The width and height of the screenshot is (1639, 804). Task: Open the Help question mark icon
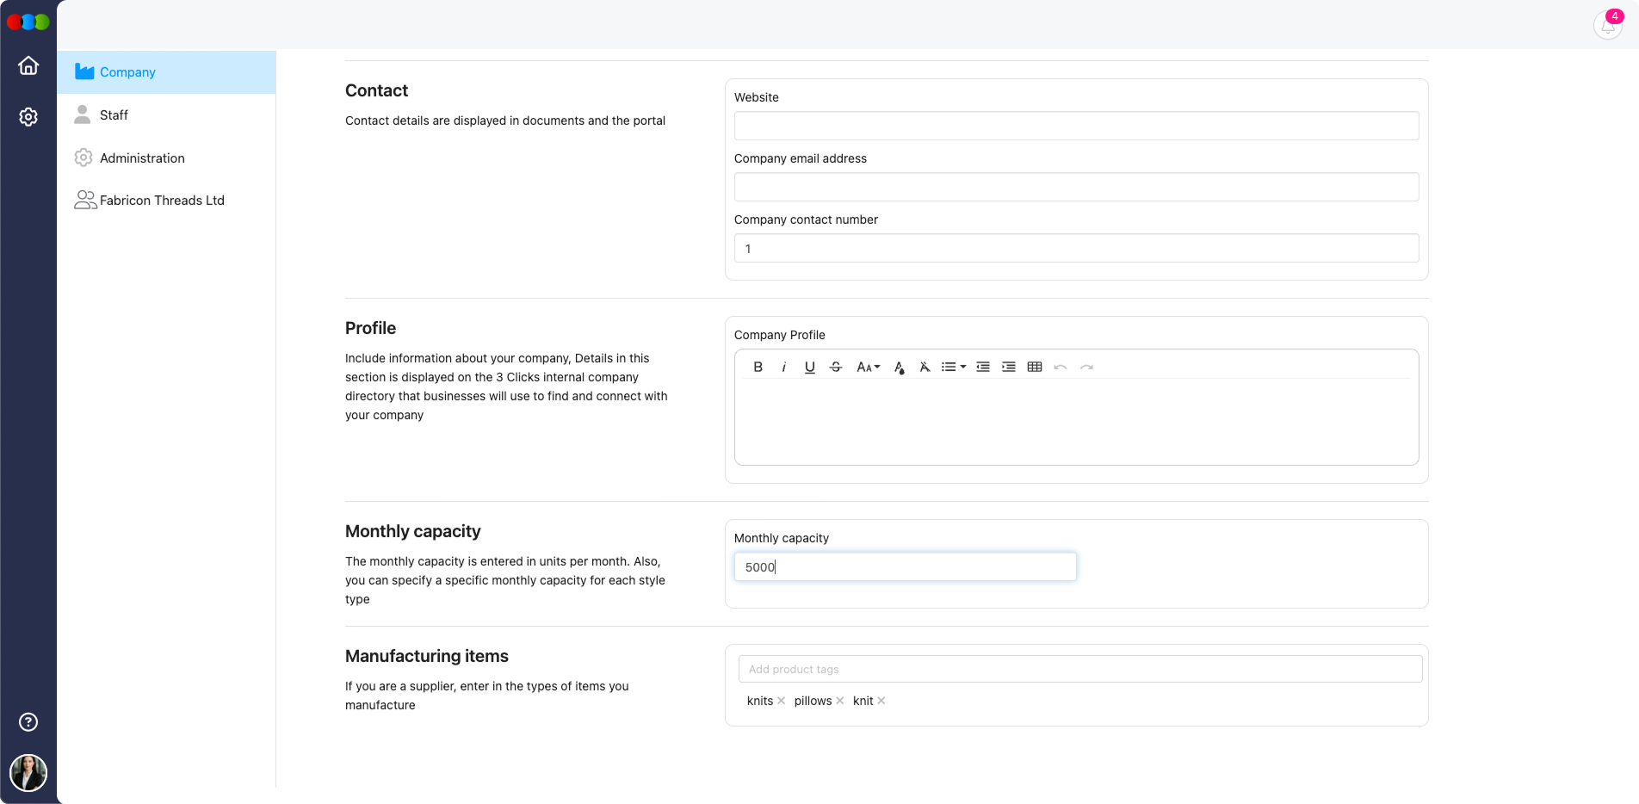click(x=28, y=722)
